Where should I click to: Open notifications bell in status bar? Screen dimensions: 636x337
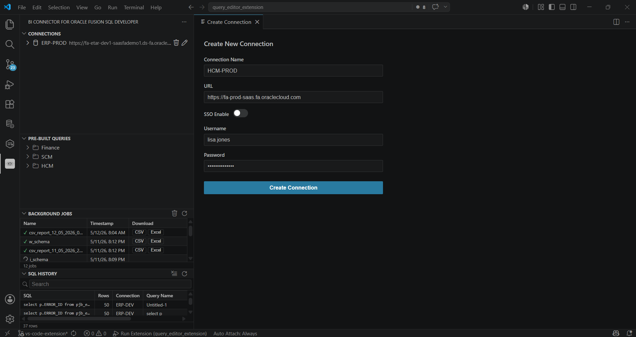[629, 333]
